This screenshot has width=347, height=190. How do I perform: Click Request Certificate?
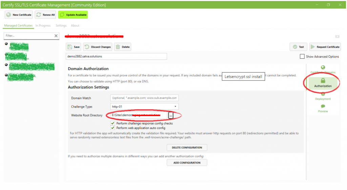coord(325,47)
